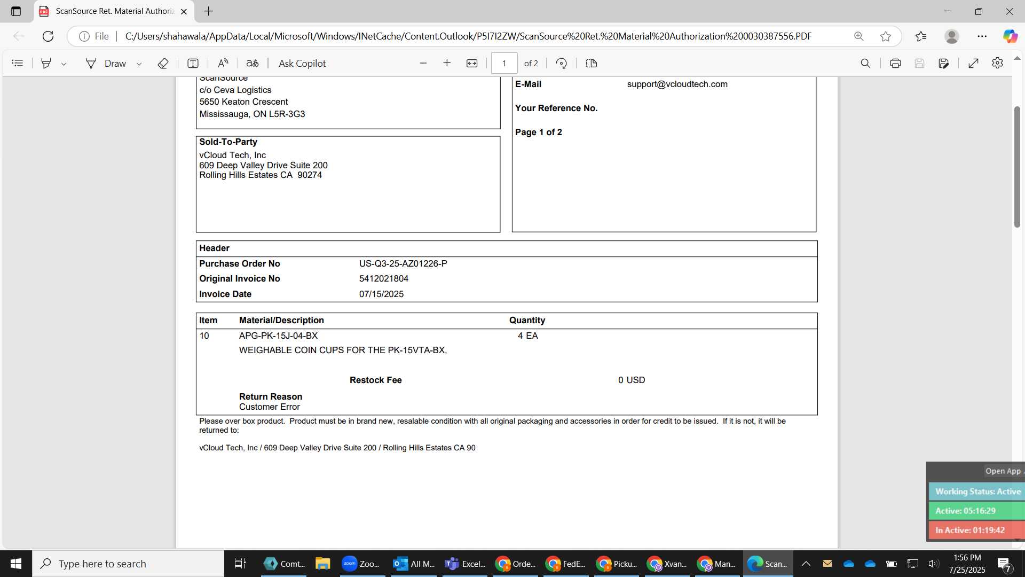1025x577 pixels.
Task: Click the address bar file path
Action: [x=468, y=36]
